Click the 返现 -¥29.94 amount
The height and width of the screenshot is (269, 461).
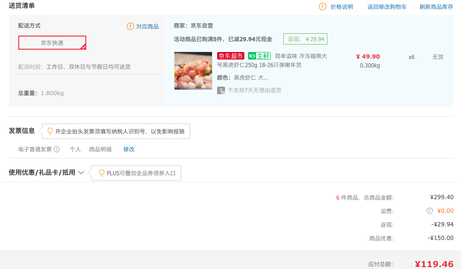tap(442, 224)
